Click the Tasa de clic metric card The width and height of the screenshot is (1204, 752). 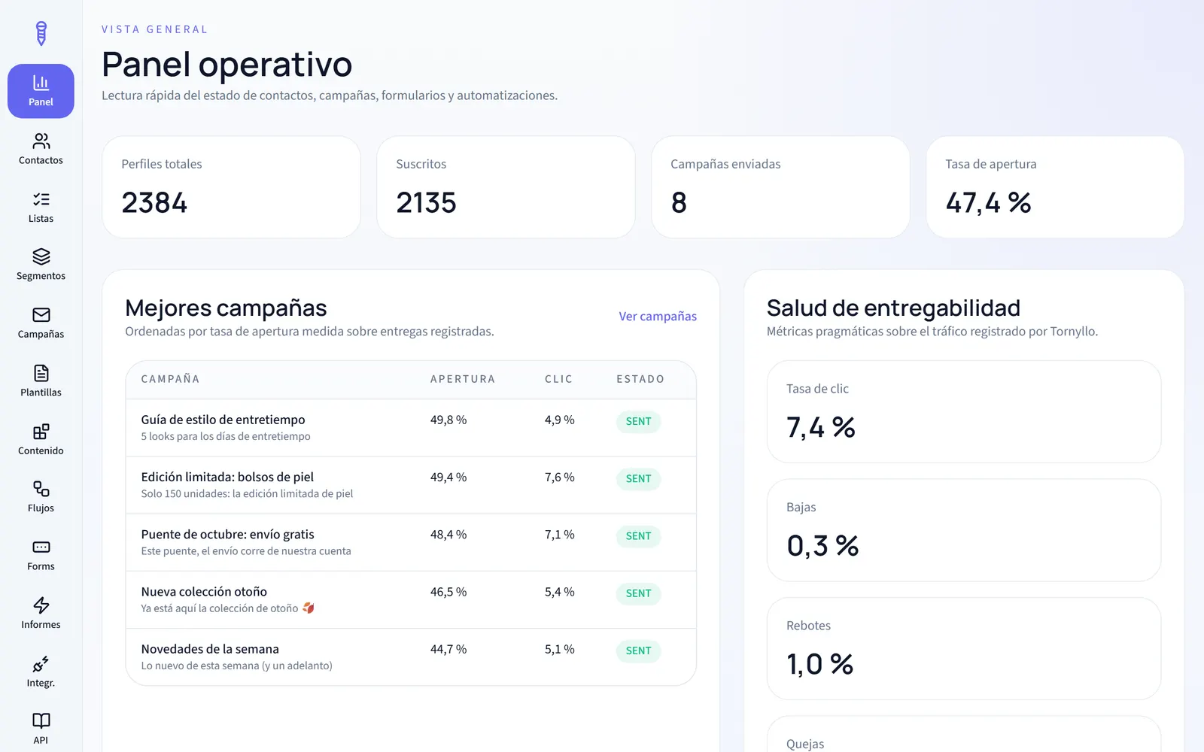(964, 412)
